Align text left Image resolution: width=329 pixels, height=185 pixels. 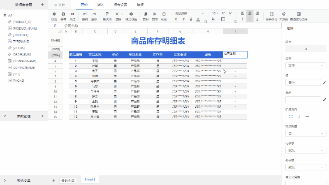click(x=243, y=14)
